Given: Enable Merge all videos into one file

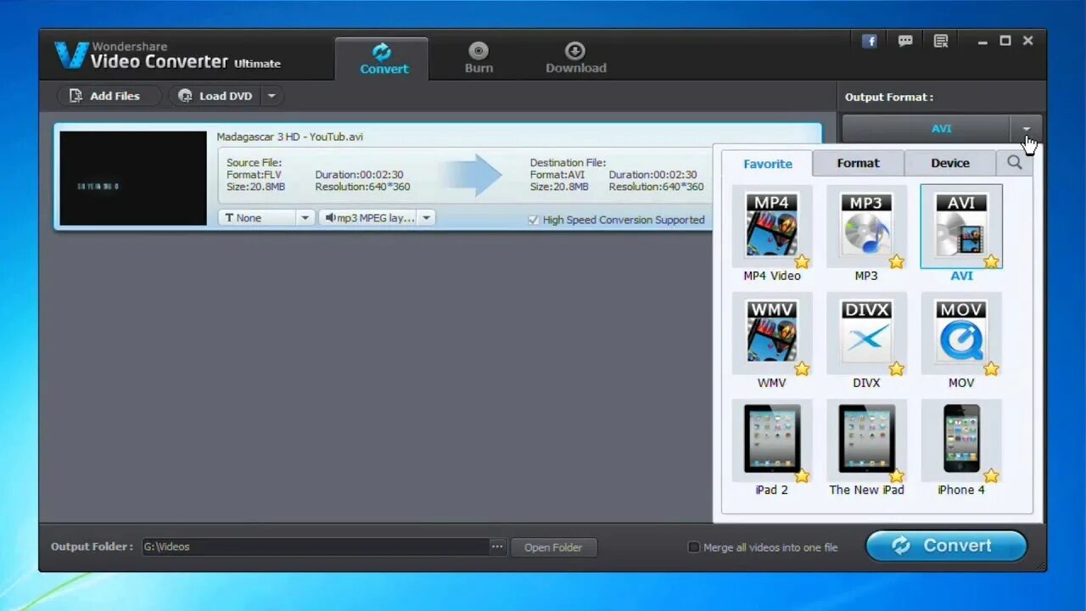Looking at the screenshot, I should point(693,547).
